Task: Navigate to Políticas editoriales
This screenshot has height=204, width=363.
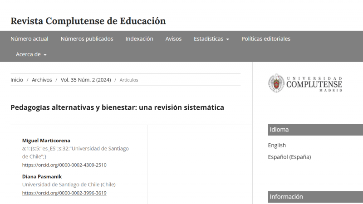Action: (265, 39)
